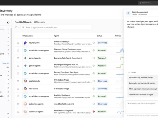Click the new studio platform icon
Viewport: 158px width, 118px height.
point(25,89)
